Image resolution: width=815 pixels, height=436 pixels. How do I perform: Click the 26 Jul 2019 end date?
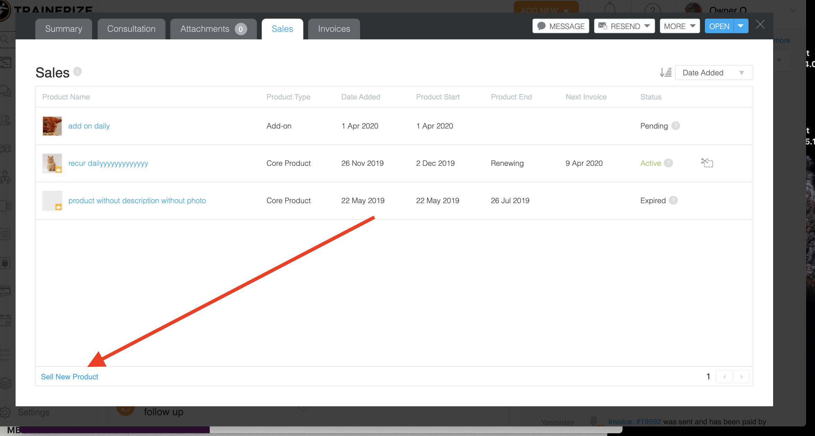click(510, 201)
